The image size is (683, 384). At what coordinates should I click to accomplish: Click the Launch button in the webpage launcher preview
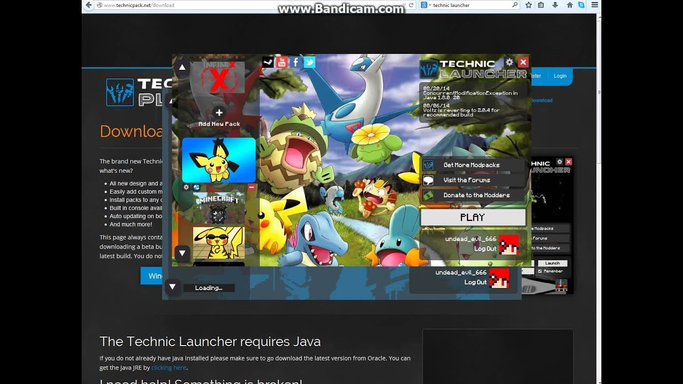tap(552, 263)
